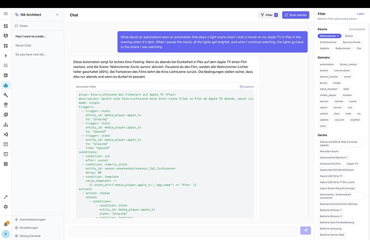Select the Apple TV device chip

(x=352, y=163)
